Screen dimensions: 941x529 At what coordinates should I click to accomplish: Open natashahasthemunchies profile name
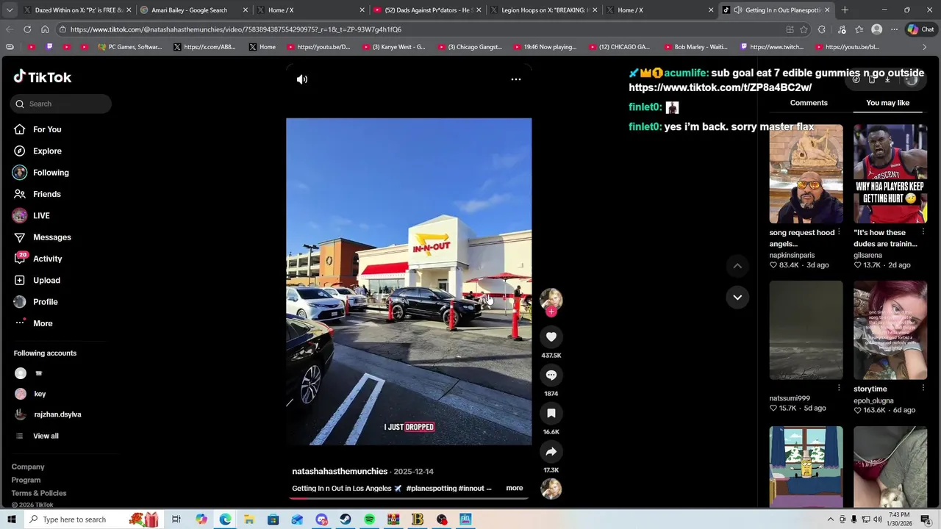(340, 471)
